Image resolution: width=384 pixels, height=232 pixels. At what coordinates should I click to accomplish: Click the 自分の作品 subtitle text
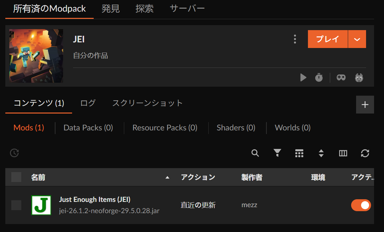coord(91,56)
